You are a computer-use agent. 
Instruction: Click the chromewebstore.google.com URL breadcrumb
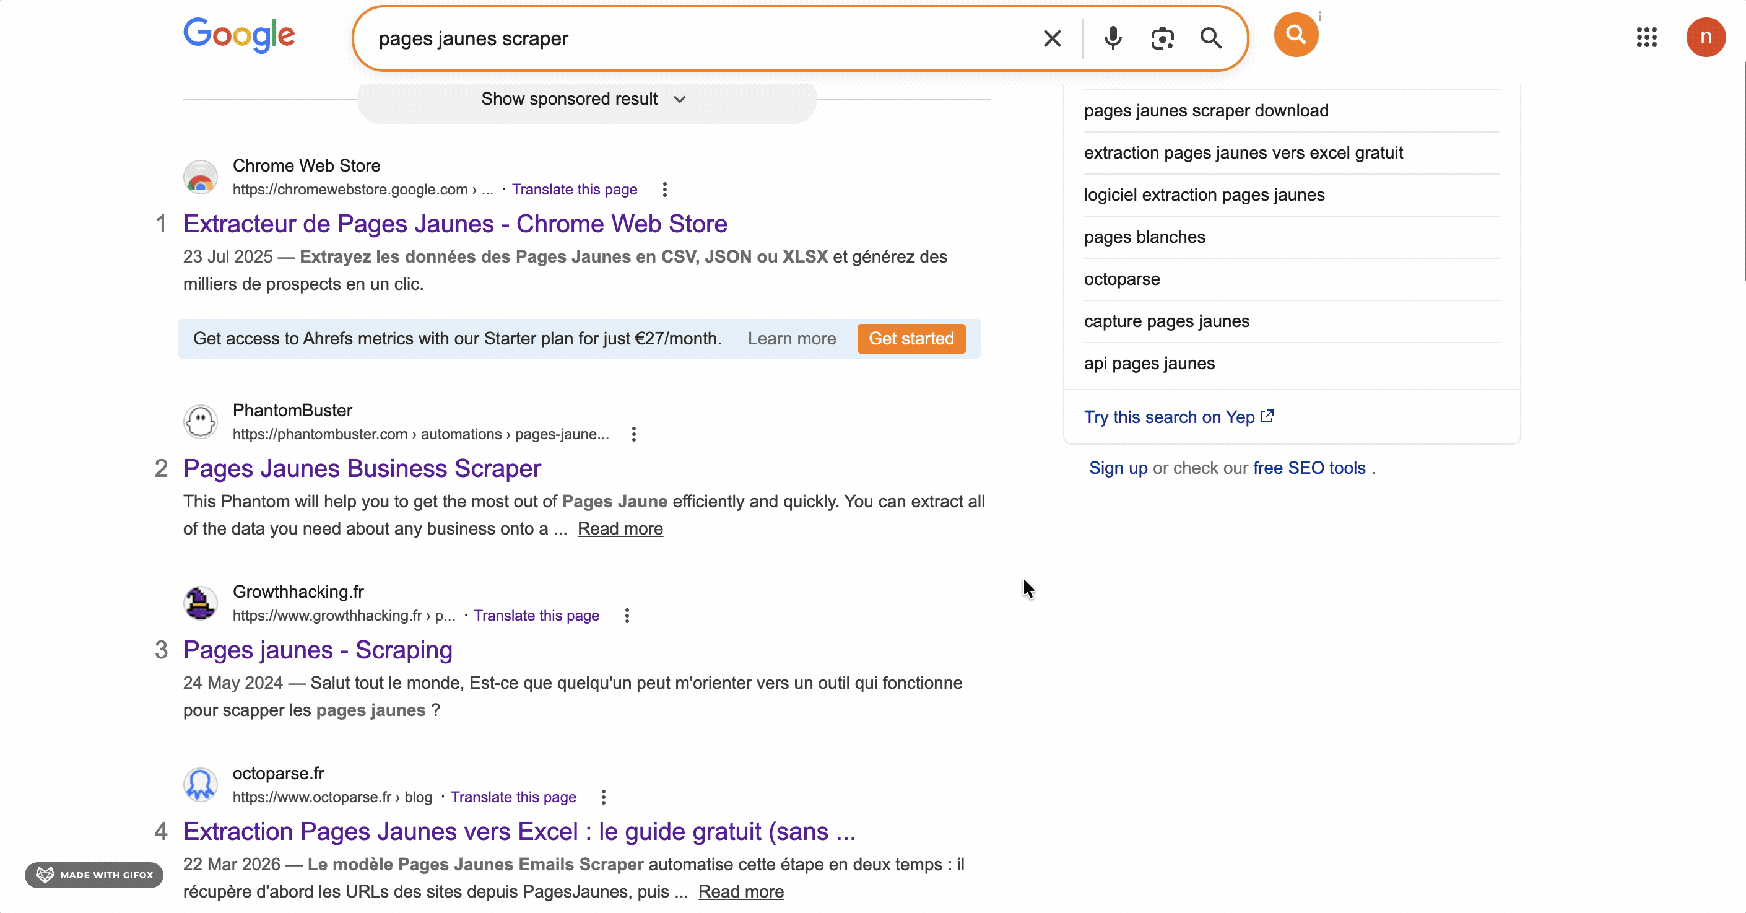[x=363, y=190]
